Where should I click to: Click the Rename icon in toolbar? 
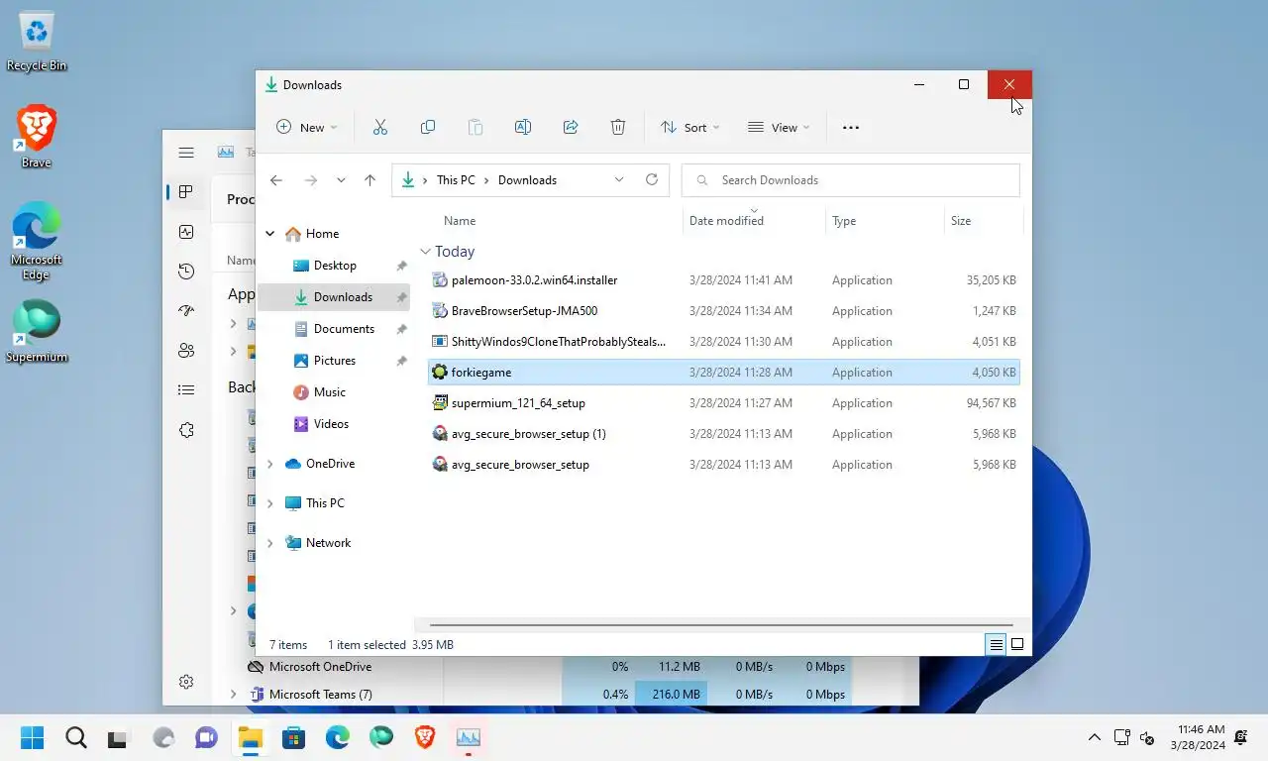523,127
